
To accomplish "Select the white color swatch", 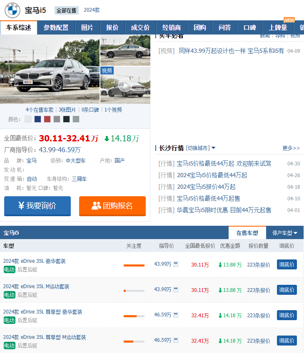I will tap(28, 119).
